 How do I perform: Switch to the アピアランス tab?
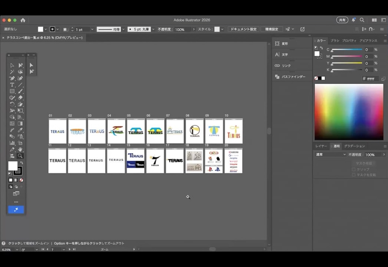coord(368,41)
